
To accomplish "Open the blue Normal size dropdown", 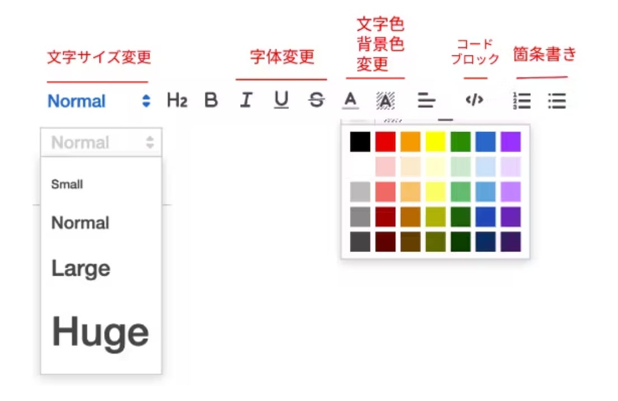I will [99, 101].
